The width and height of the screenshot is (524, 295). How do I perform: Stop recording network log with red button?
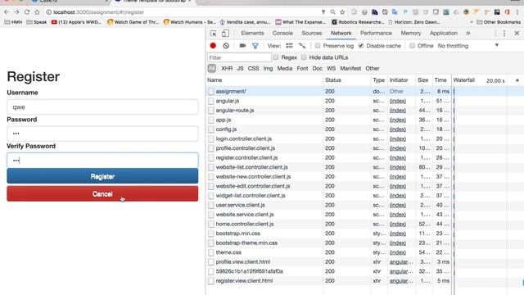(213, 46)
